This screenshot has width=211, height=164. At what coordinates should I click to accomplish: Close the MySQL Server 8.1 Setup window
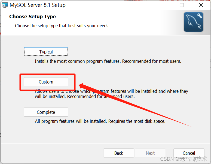201,5
